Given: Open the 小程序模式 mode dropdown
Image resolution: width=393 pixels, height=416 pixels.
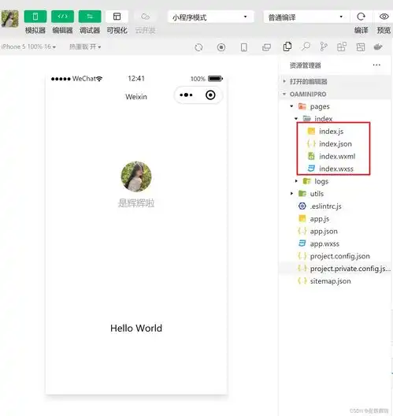Looking at the screenshot, I should (211, 17).
